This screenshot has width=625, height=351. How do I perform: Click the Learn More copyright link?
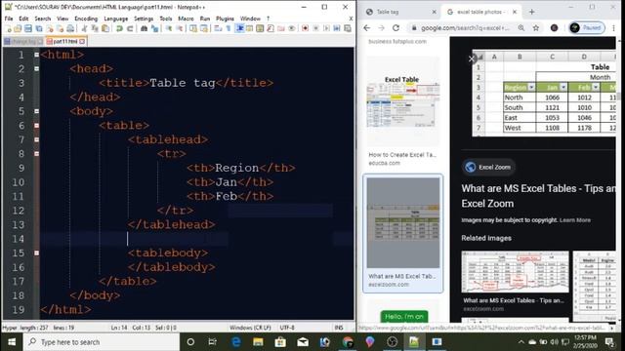pyautogui.click(x=575, y=220)
